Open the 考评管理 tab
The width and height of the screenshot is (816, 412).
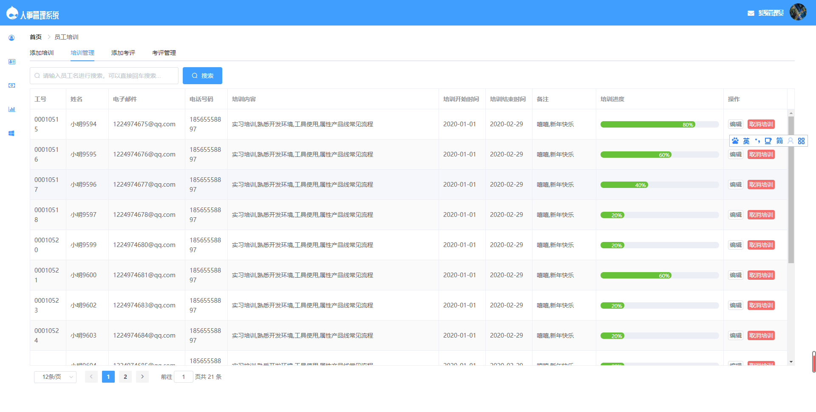164,53
